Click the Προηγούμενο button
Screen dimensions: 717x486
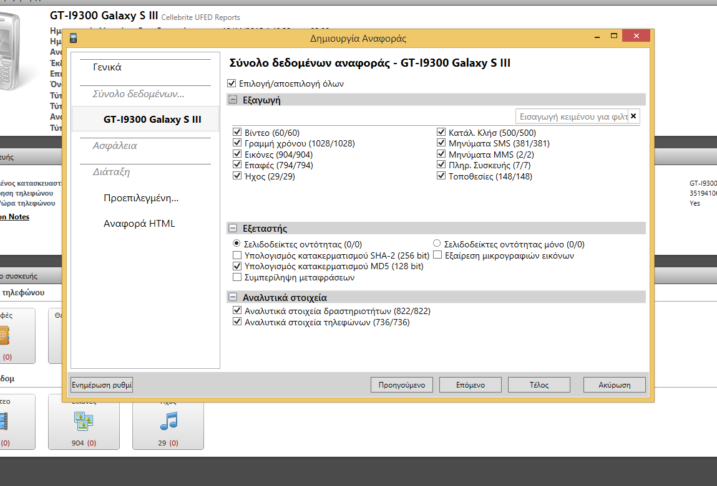click(402, 384)
